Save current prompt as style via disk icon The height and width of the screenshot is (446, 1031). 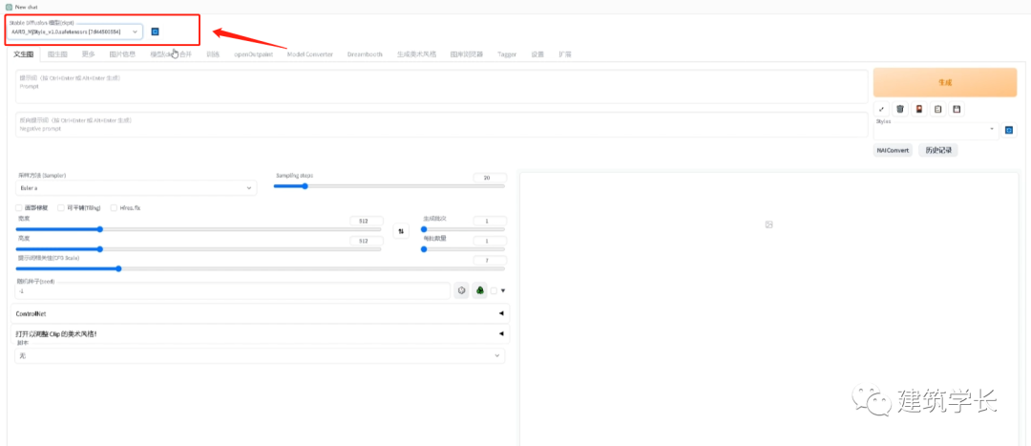pos(957,109)
